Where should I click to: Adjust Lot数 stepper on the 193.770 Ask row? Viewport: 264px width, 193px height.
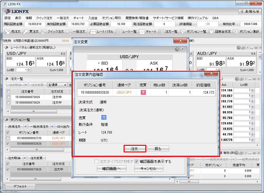click(253, 101)
